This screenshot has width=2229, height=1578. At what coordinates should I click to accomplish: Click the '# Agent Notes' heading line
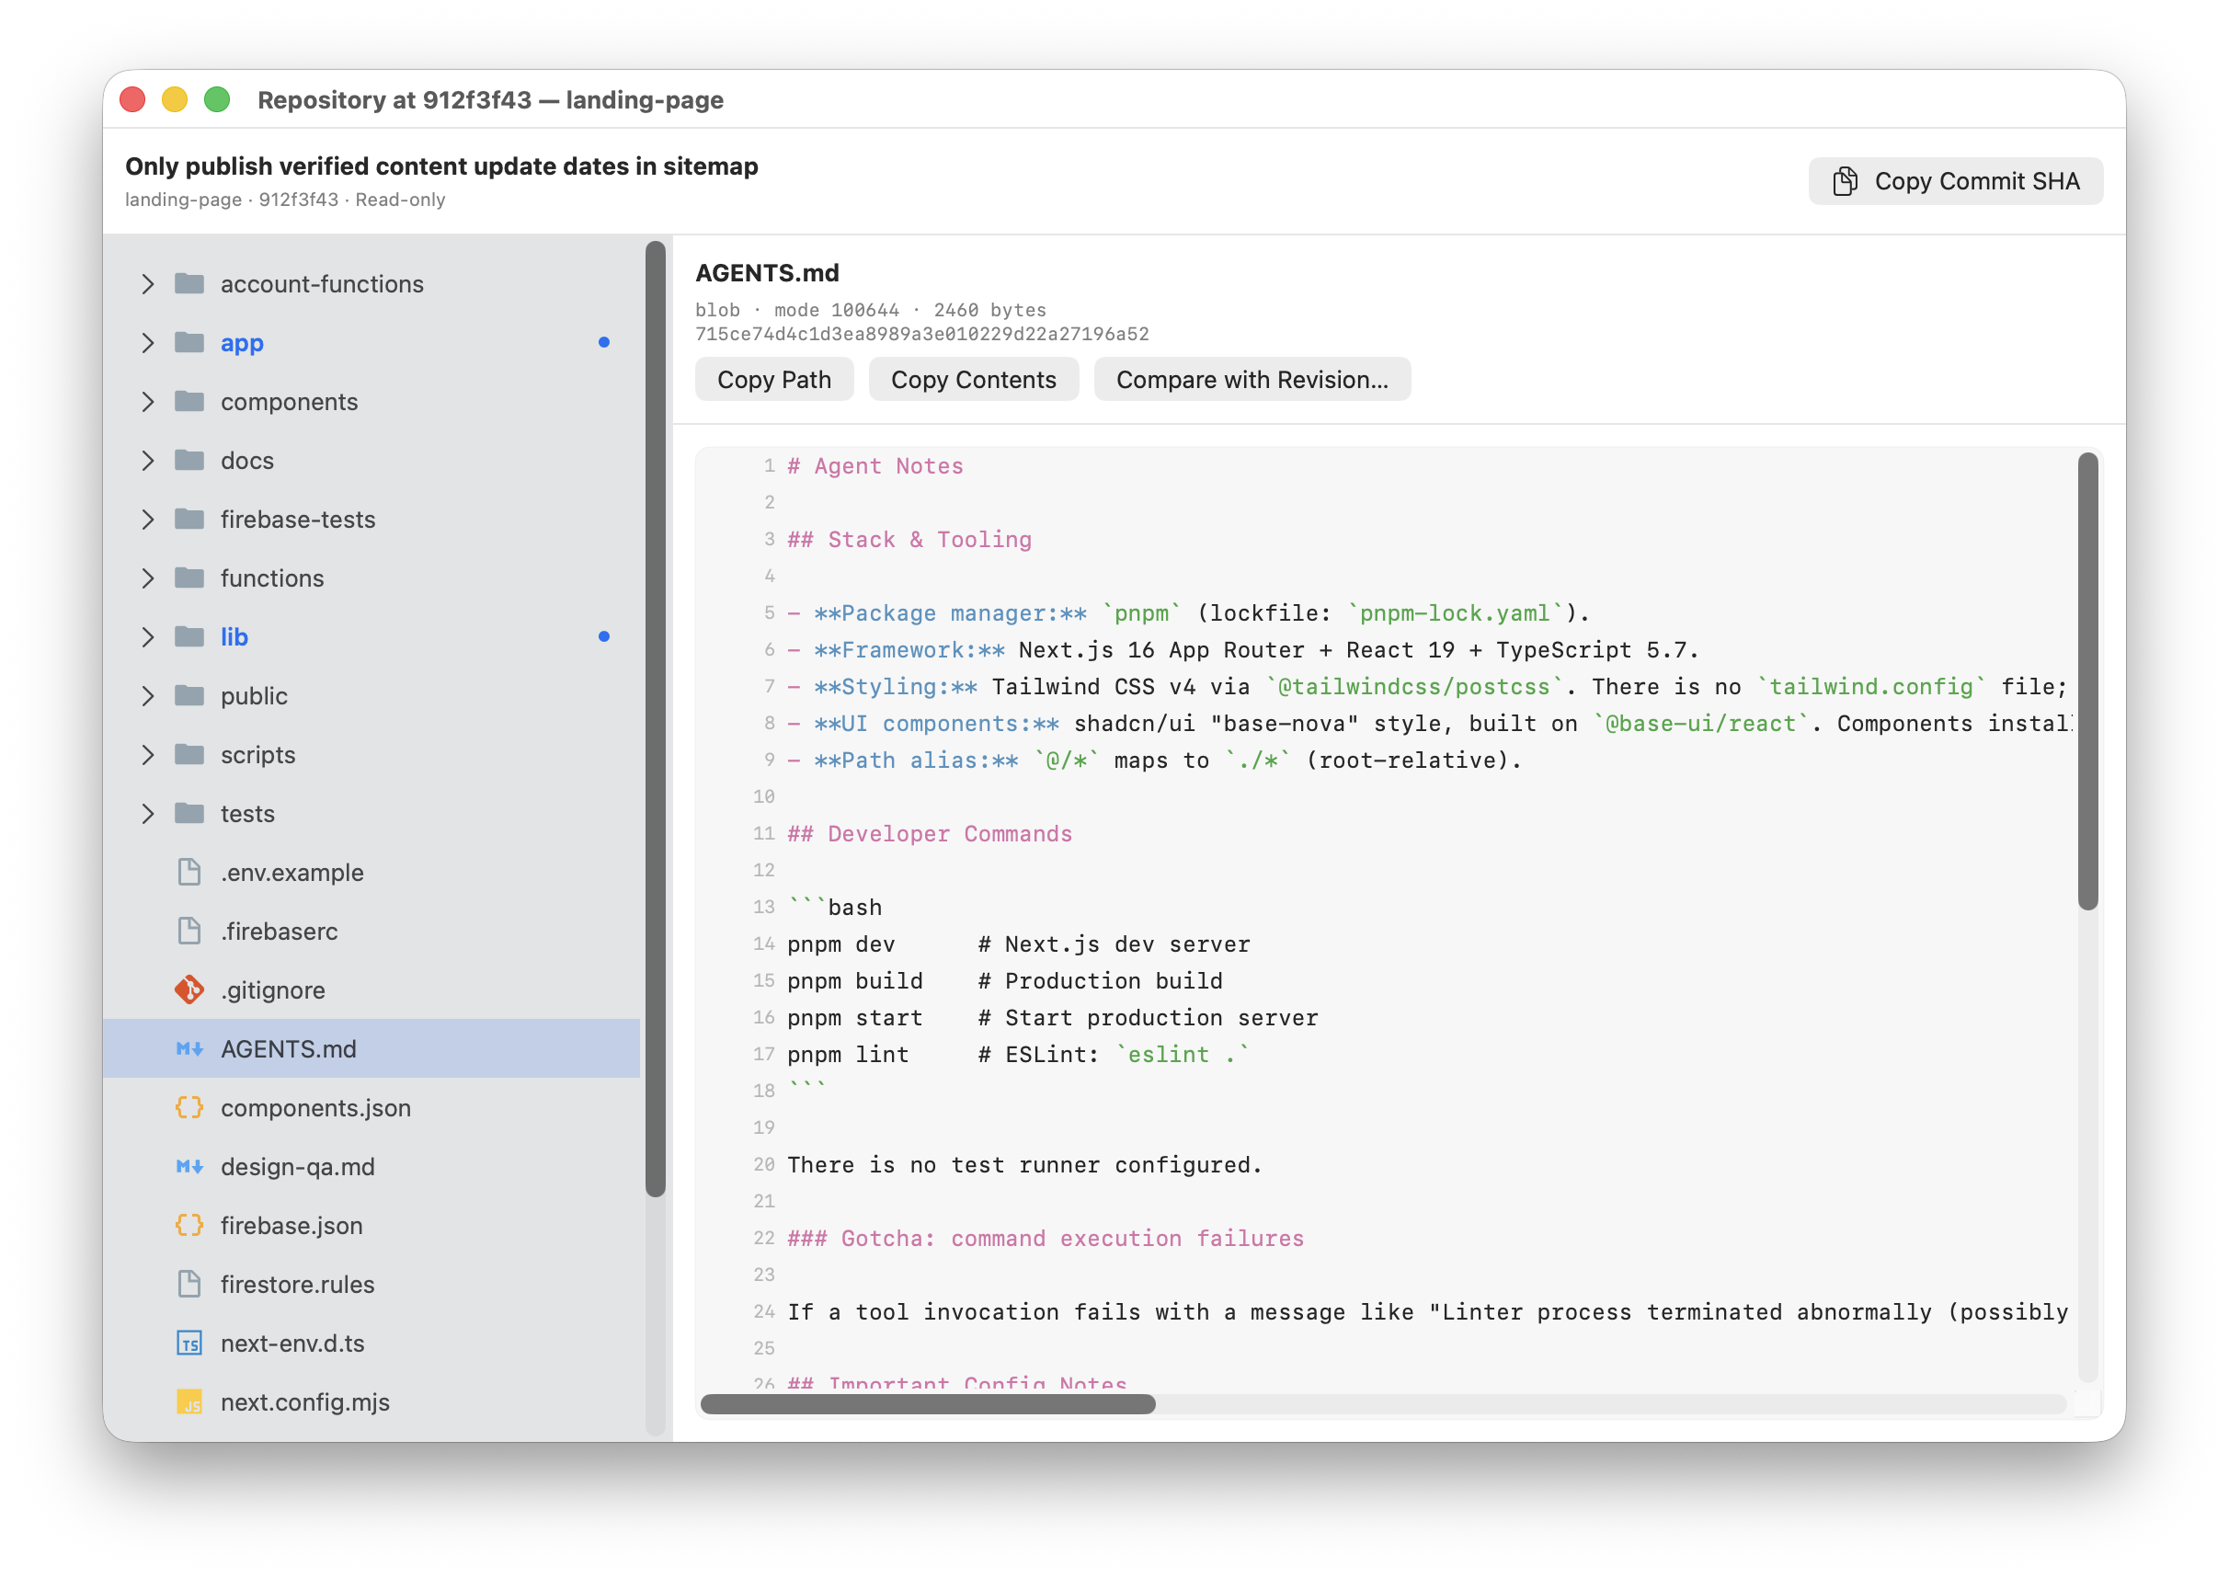(x=875, y=466)
